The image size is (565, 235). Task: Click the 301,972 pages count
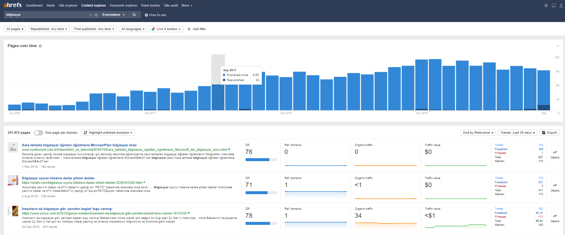click(19, 133)
